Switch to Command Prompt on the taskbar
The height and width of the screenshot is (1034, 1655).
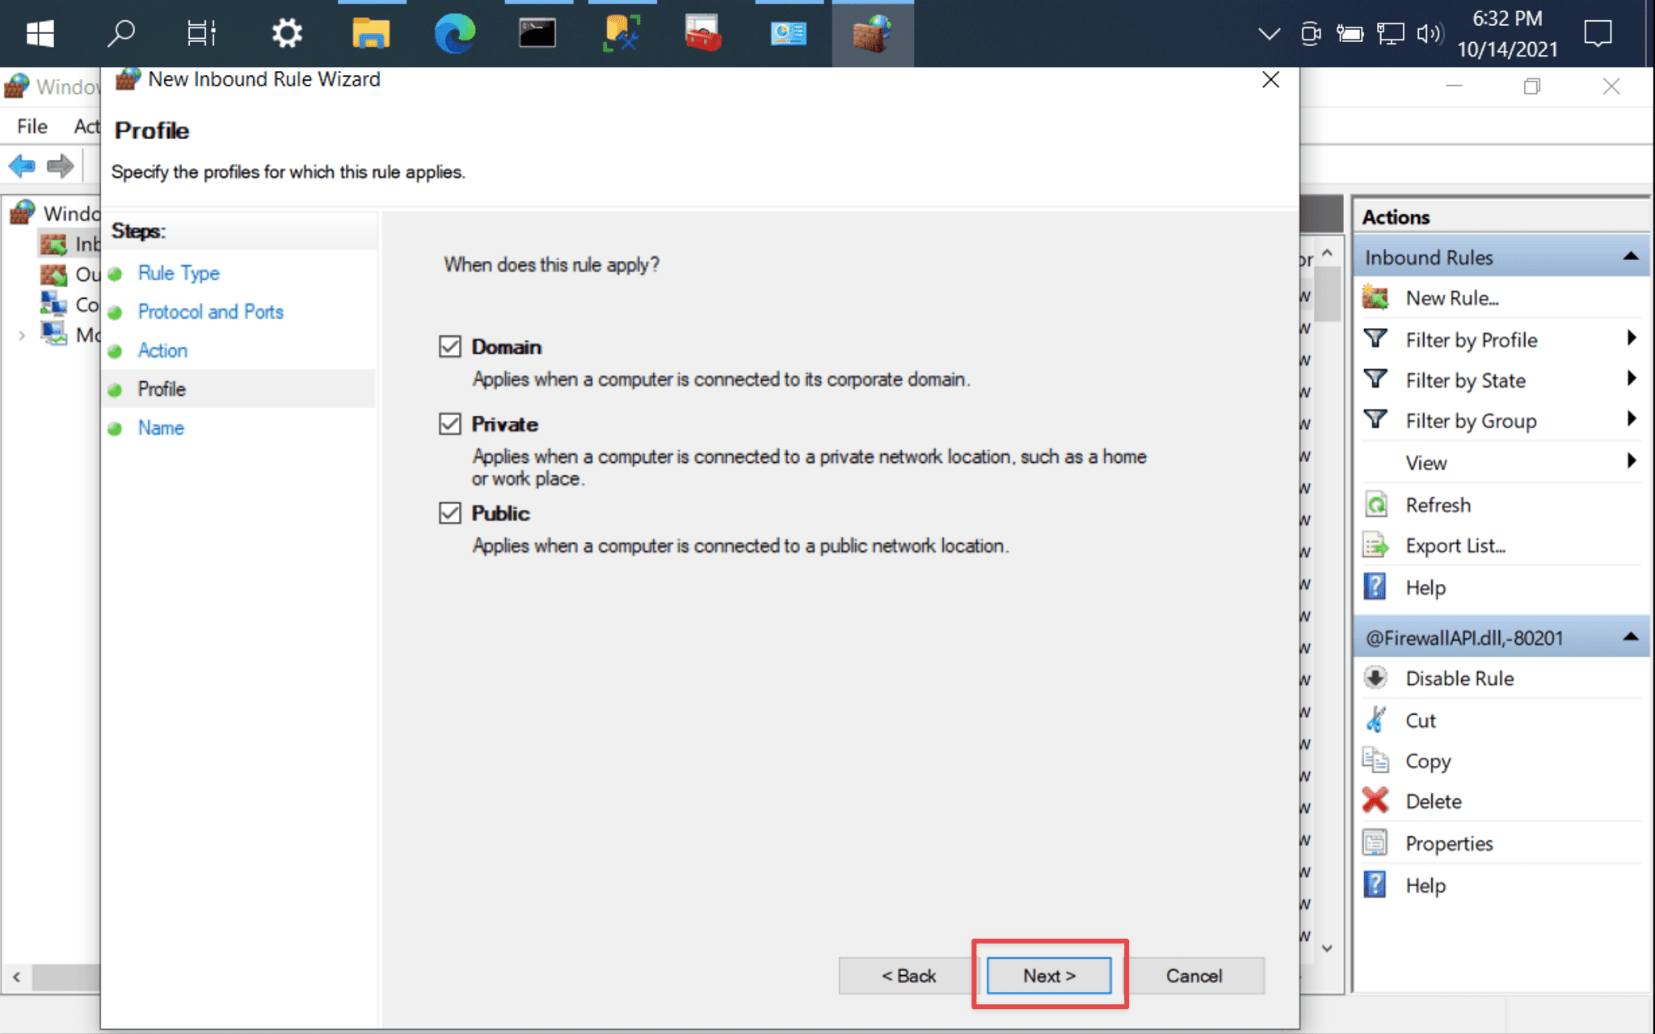[x=537, y=33]
